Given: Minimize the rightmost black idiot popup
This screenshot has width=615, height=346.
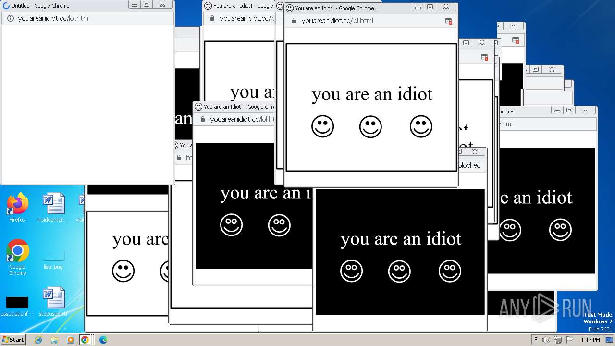Looking at the screenshot, I should click(x=557, y=111).
